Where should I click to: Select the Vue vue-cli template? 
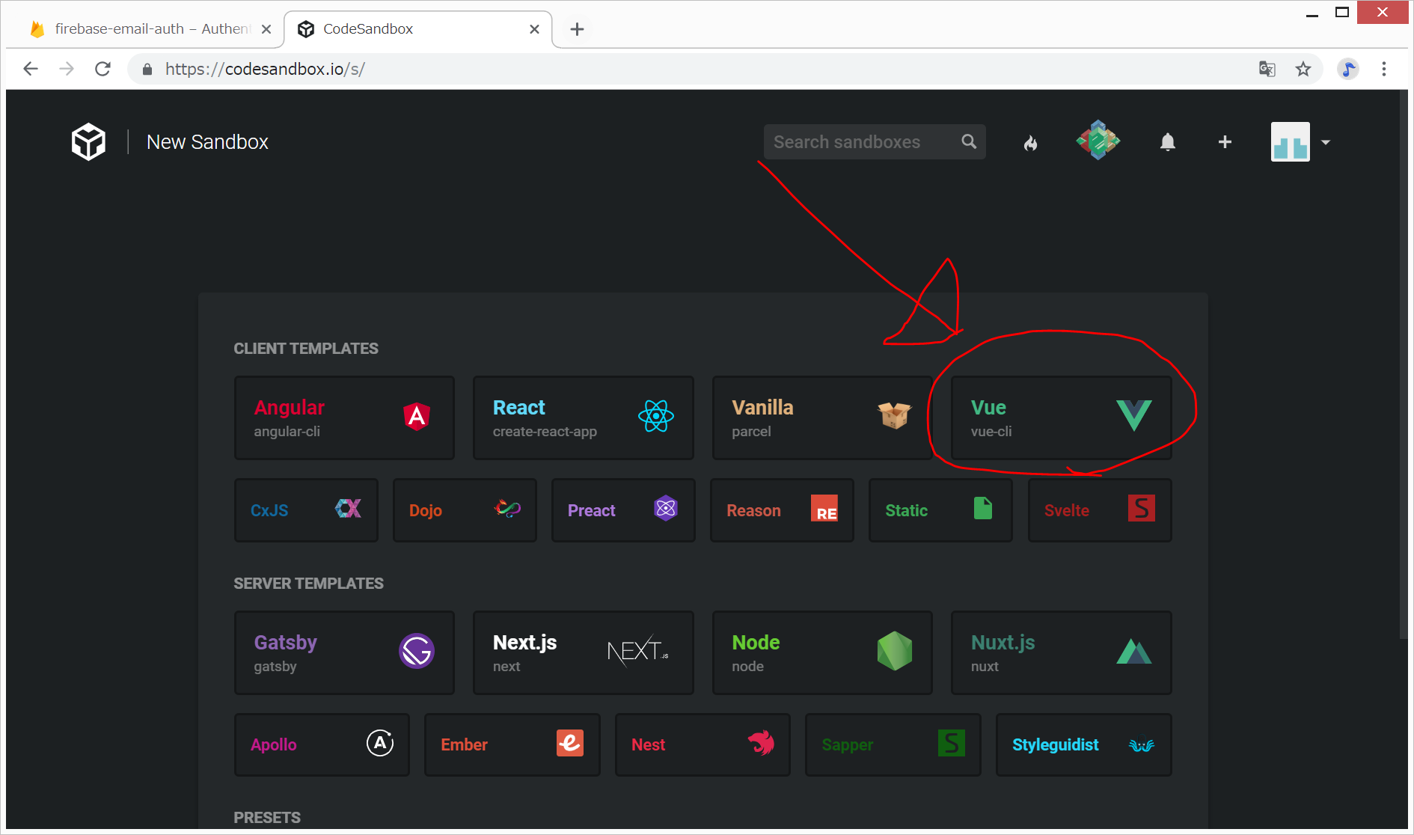pos(1061,417)
